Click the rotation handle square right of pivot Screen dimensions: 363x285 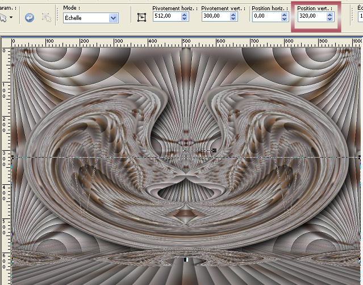pyautogui.click(x=214, y=151)
